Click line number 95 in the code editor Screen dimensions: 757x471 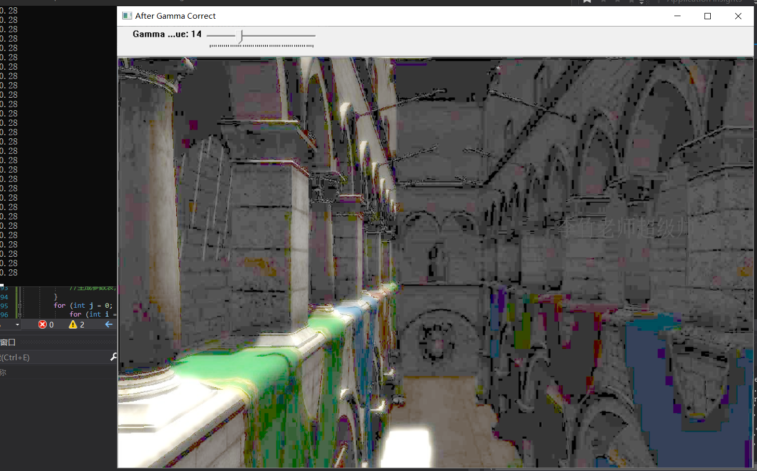4,306
